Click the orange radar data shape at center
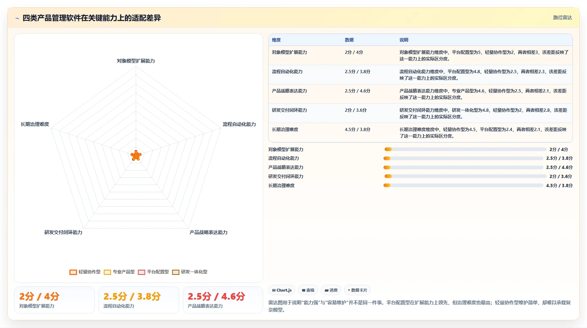587x328 pixels. [136, 156]
